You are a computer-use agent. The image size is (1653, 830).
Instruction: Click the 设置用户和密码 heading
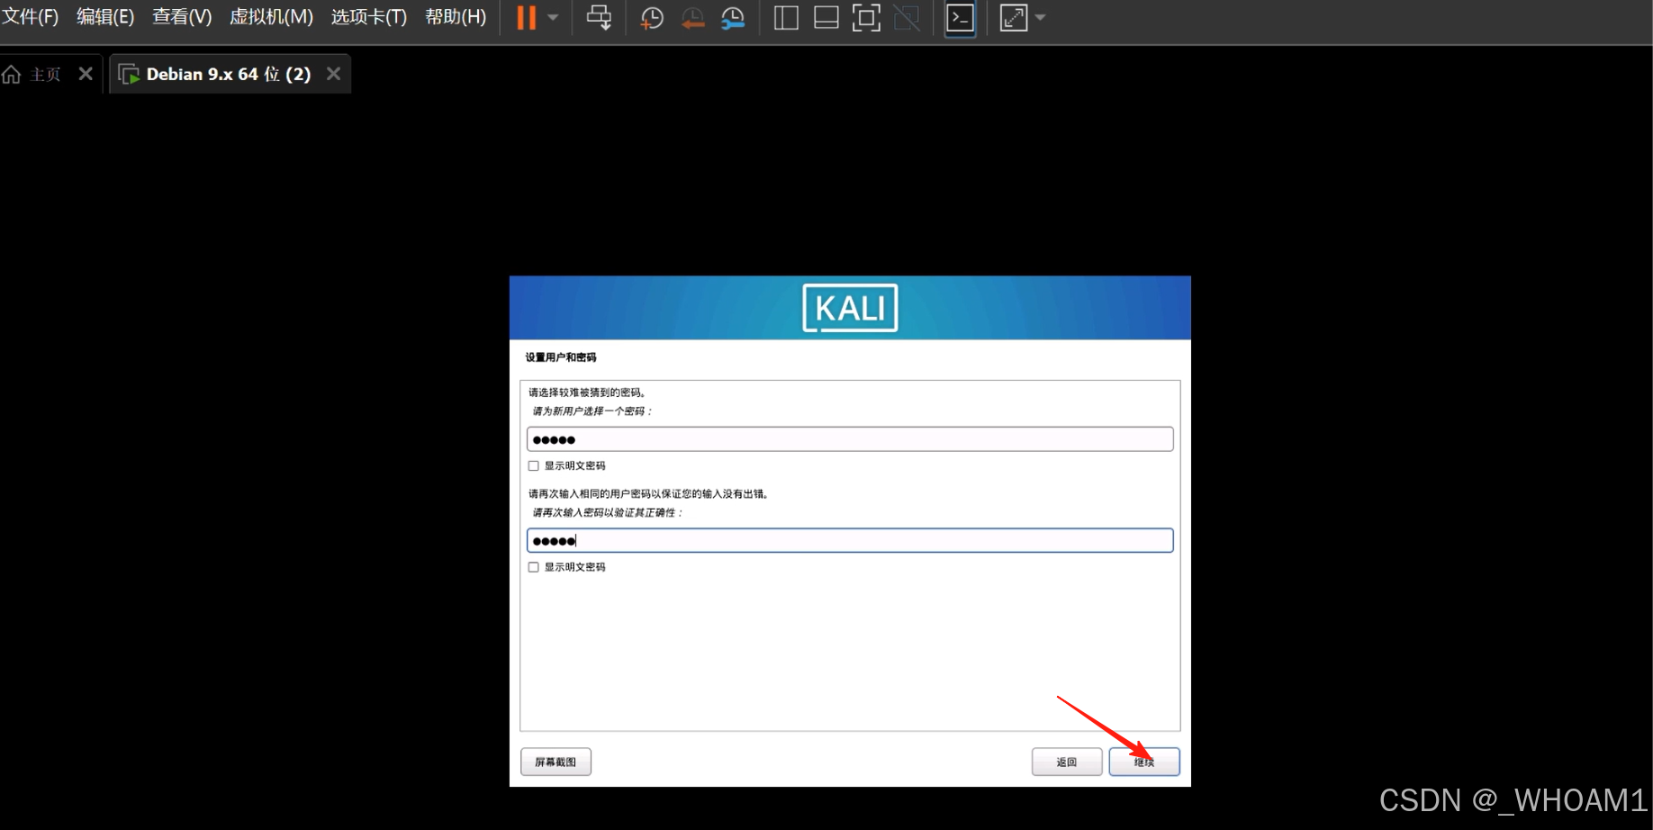pos(561,357)
